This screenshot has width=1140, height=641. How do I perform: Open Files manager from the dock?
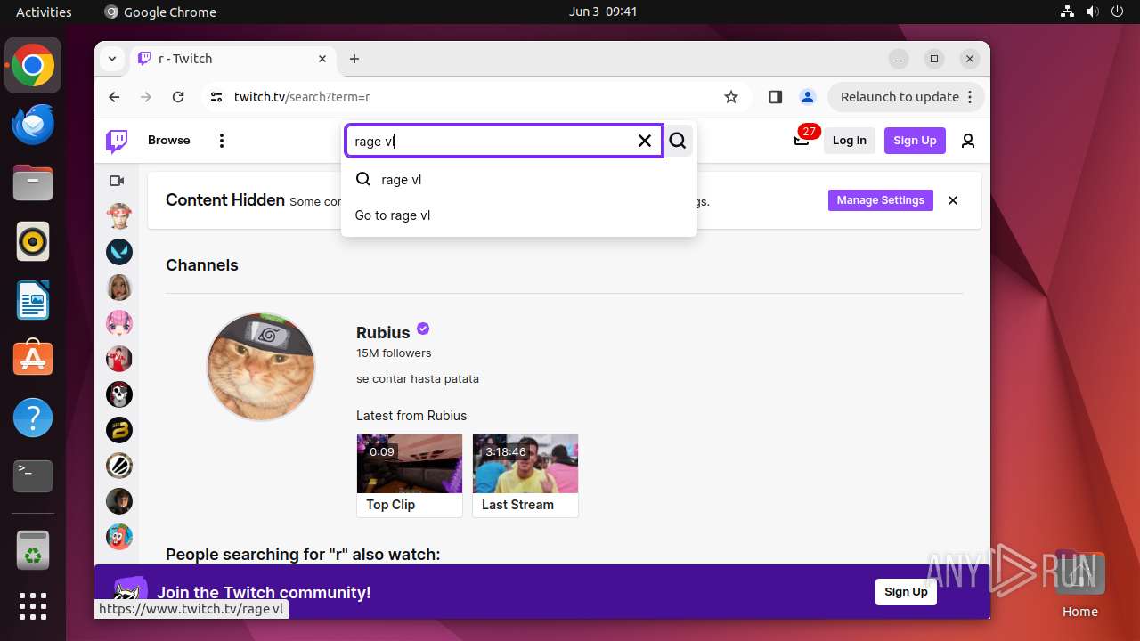click(33, 183)
